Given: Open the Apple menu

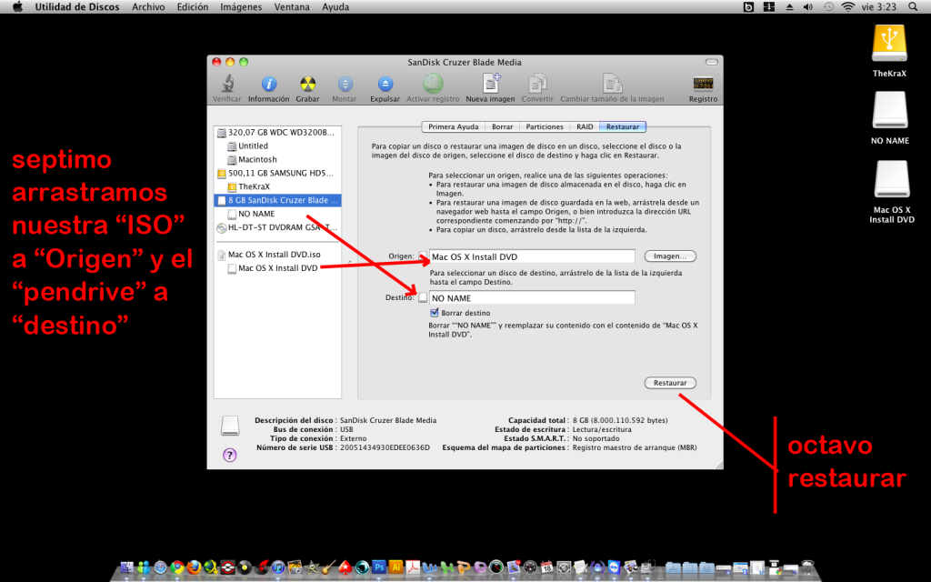Looking at the screenshot, I should click(x=18, y=7).
